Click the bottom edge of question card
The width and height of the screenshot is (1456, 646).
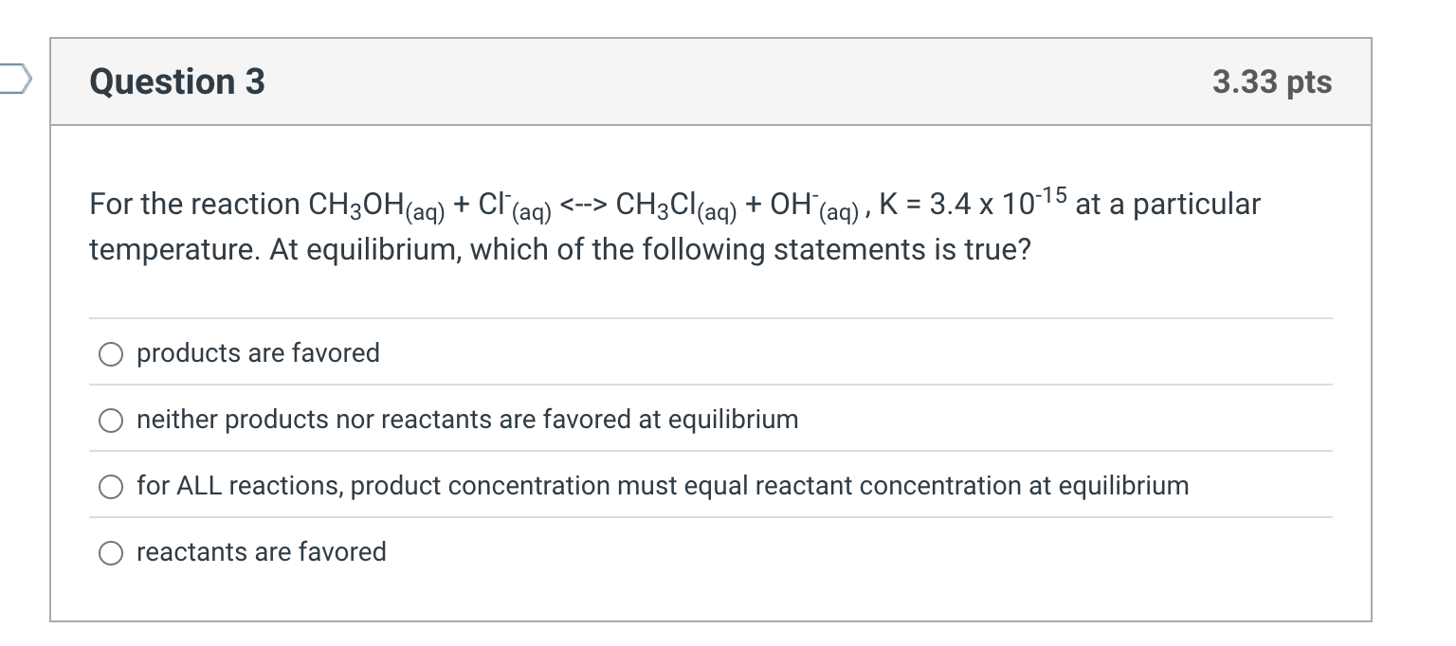coord(711,619)
